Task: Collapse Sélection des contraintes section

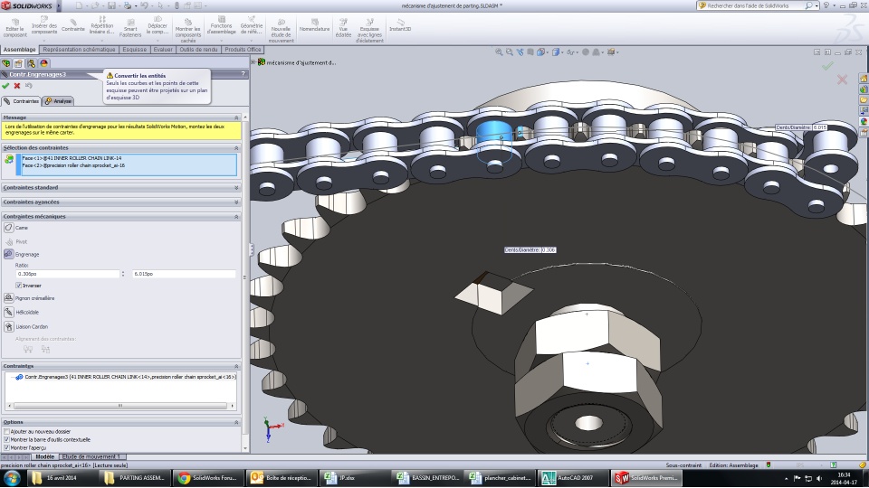Action: [236, 147]
